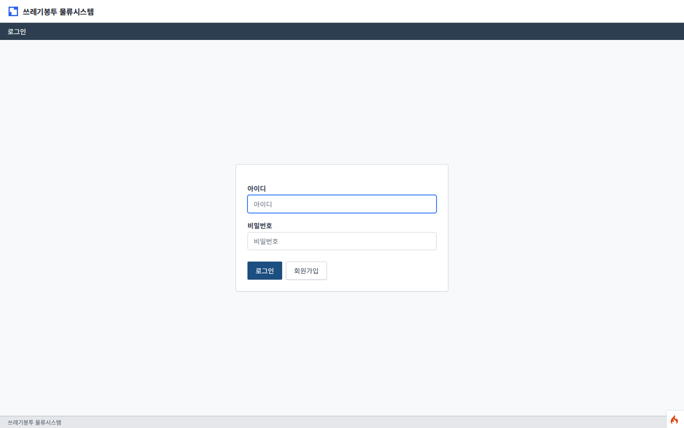Click the 아이디 label above the field
This screenshot has height=428, width=684.
coord(256,189)
